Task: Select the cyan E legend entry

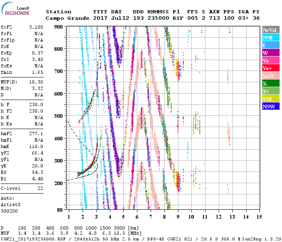Action: pyautogui.click(x=271, y=45)
